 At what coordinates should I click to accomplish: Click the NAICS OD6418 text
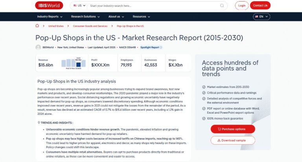[127, 48]
